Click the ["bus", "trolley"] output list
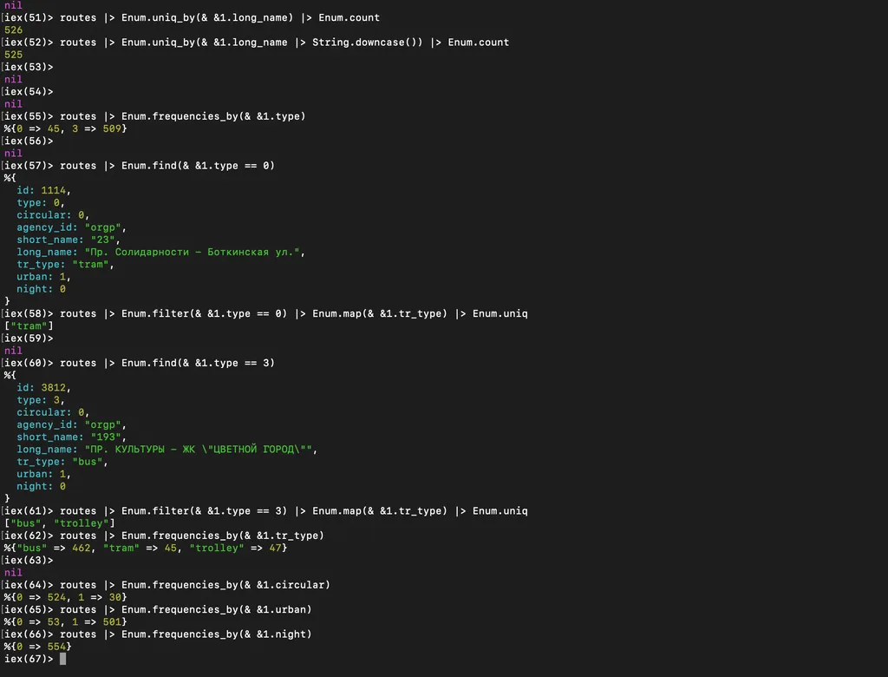This screenshot has width=888, height=677. tap(60, 523)
